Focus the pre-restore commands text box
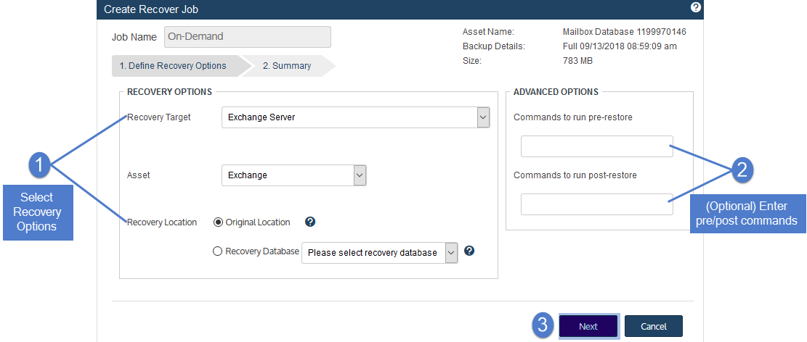The width and height of the screenshot is (807, 342). (x=596, y=146)
